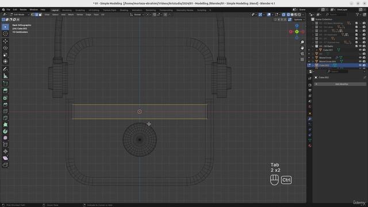368x207 pixels.
Task: Select the Scale tool
Action: pos(5,55)
